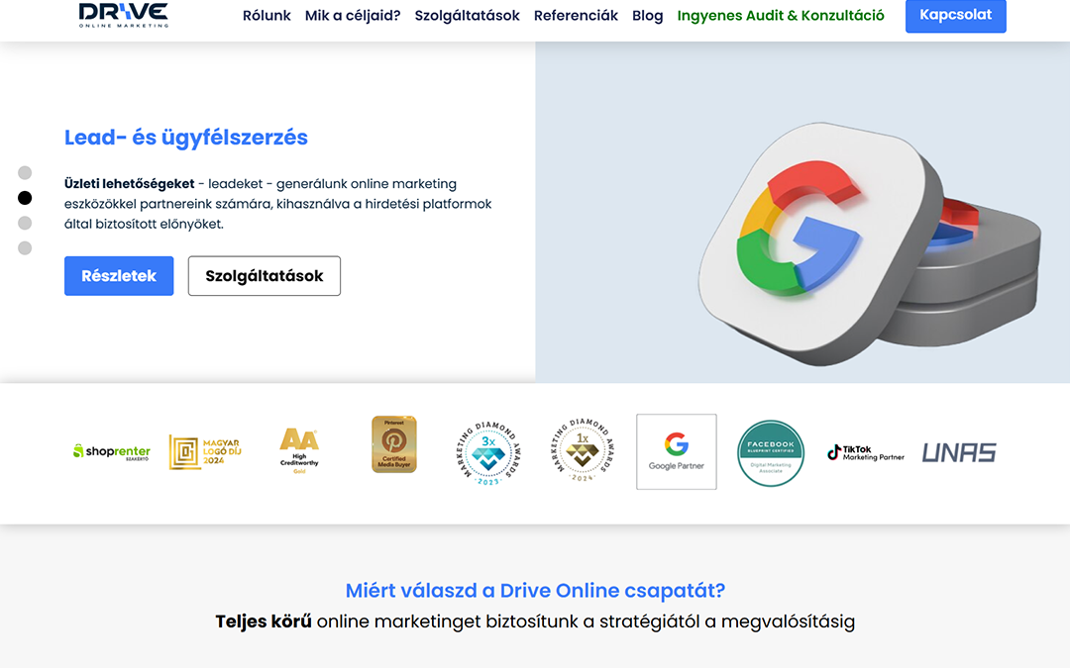
Task: Open the Blog page from the nav bar
Action: (648, 15)
